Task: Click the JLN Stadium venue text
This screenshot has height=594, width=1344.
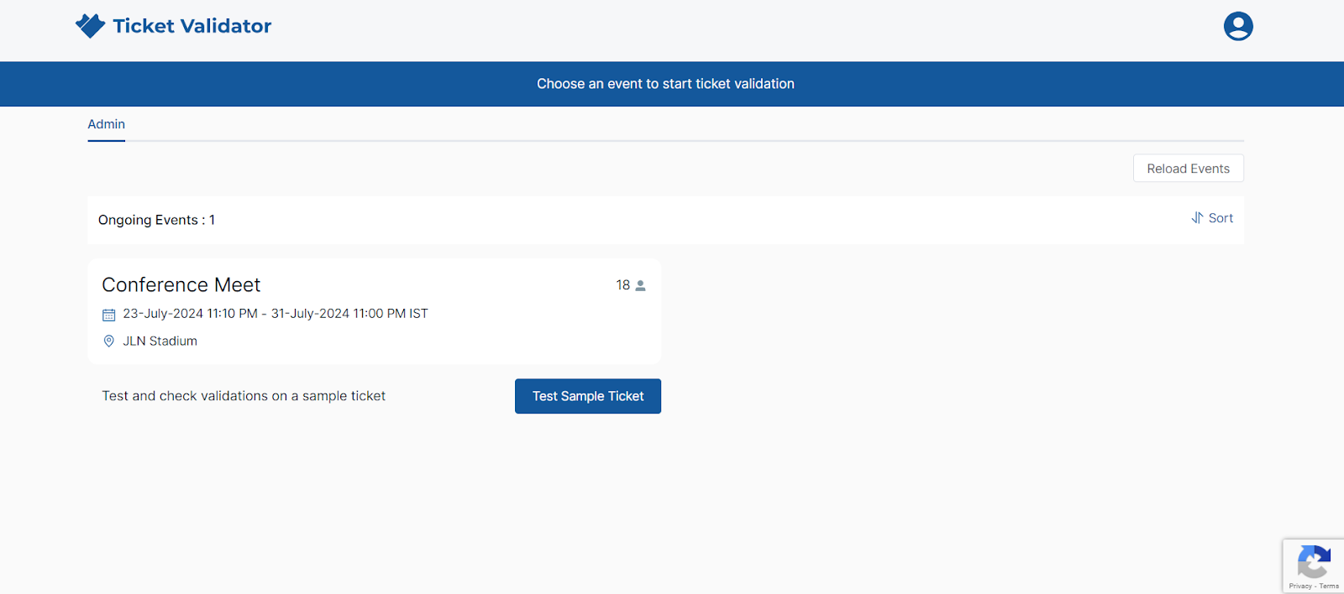Action: (x=160, y=341)
